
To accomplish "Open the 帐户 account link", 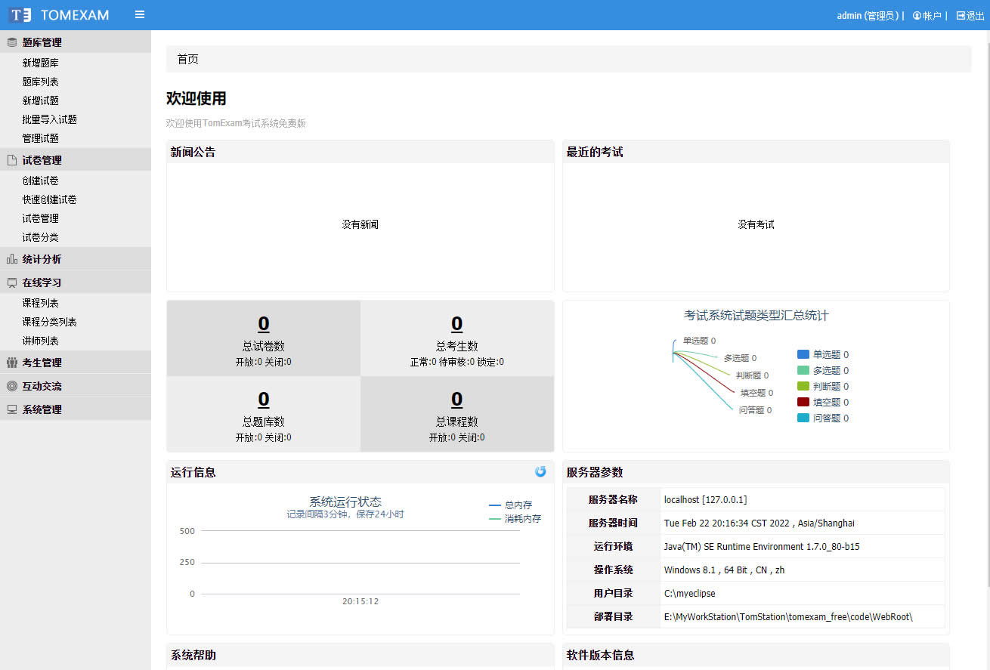I will point(927,15).
